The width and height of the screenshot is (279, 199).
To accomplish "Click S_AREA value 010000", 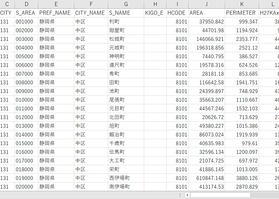I will pyautogui.click(x=26, y=100).
